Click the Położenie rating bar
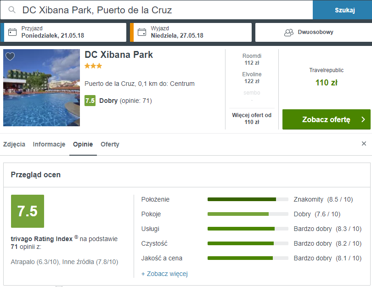This screenshot has height=287, width=372. 248,199
